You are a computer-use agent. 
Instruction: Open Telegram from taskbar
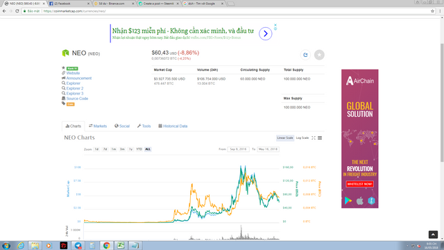(x=78, y=245)
